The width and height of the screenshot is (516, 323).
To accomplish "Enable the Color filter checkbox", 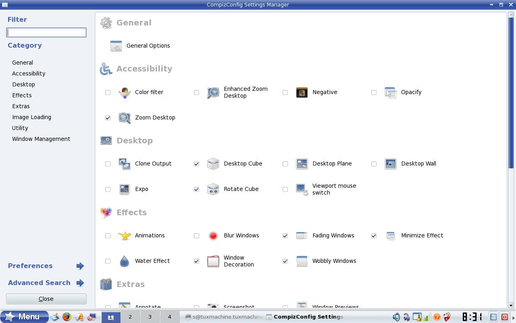I will click(108, 92).
